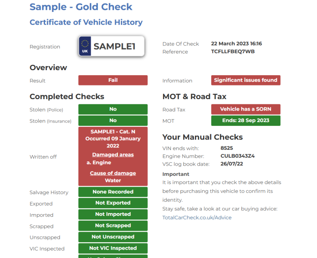The width and height of the screenshot is (317, 258).
Task: Click the MOT Ends: 28 Sep 2023 badge
Action: pos(246,121)
